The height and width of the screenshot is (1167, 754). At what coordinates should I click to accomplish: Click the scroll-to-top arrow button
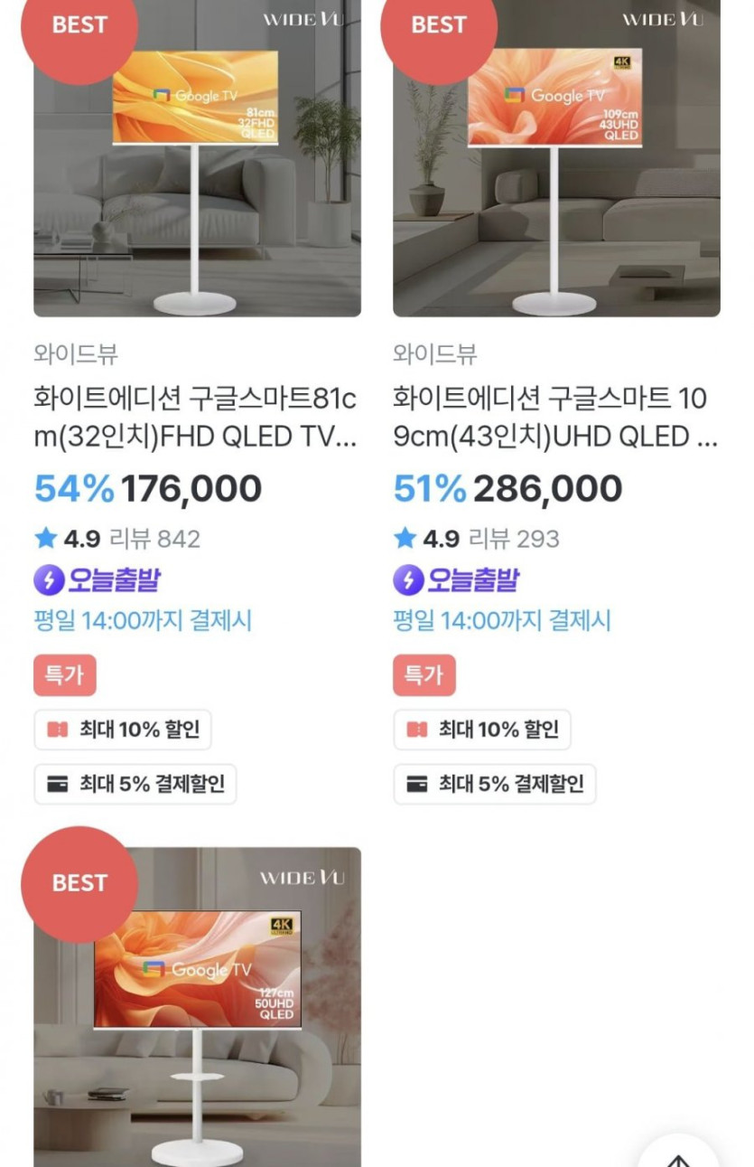(x=678, y=1155)
